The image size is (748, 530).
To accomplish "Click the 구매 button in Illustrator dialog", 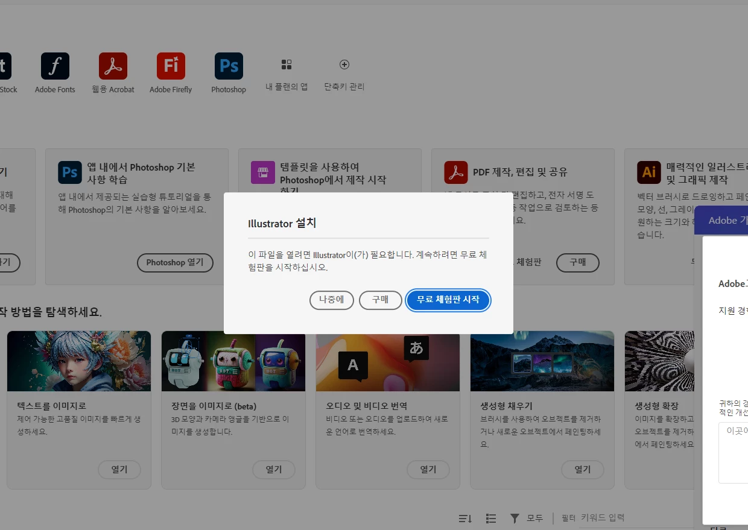I will (x=380, y=300).
